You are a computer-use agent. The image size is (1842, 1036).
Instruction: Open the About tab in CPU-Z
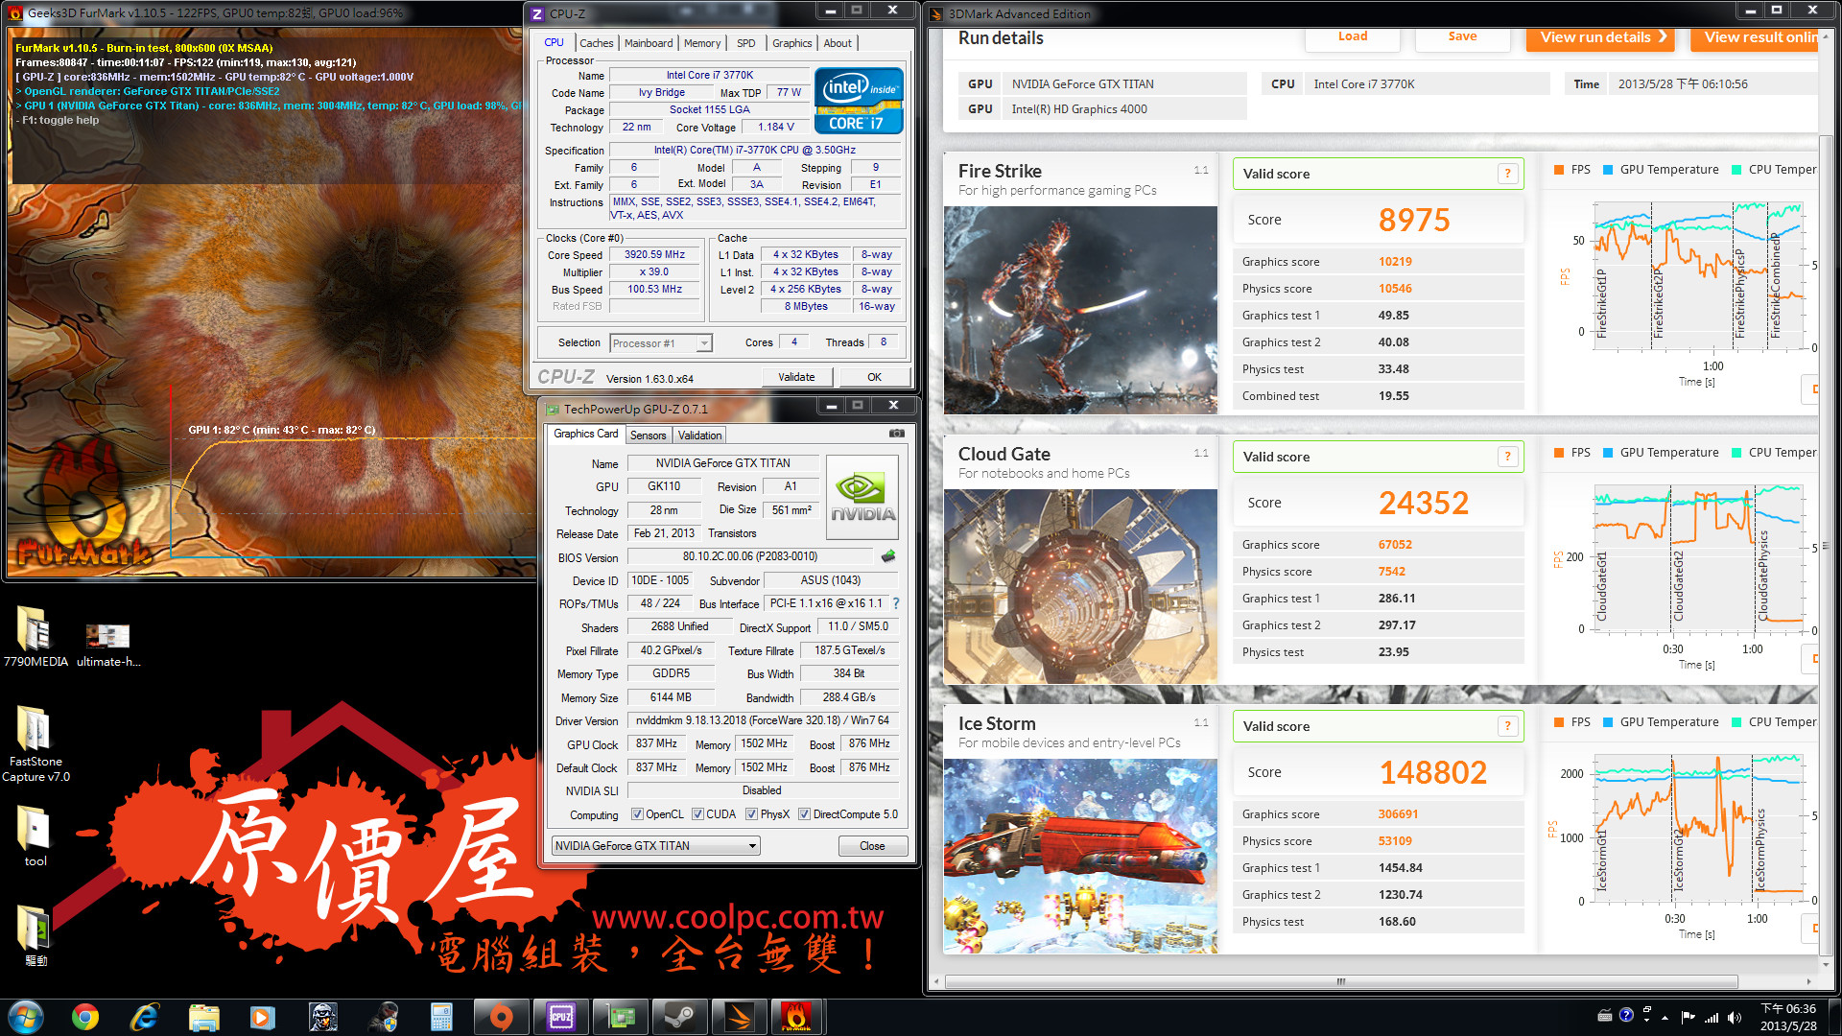coord(838,43)
